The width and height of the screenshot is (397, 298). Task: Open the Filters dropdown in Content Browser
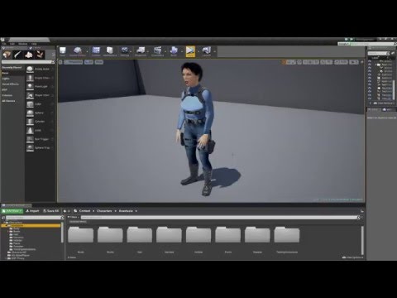pyautogui.click(x=73, y=218)
